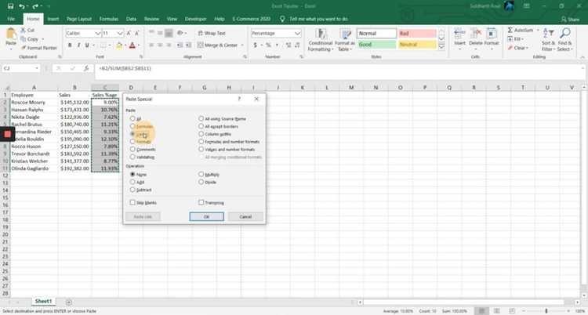
Task: Enable the Transpose checkbox
Action: pos(201,202)
